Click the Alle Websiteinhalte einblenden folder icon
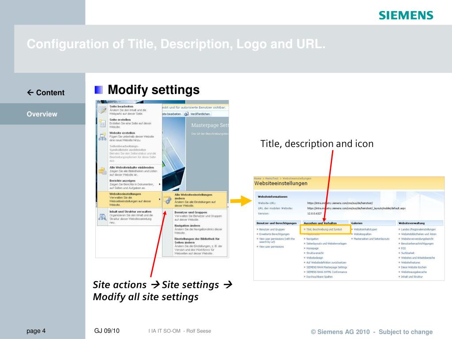This screenshot has height=339, width=452. click(102, 171)
